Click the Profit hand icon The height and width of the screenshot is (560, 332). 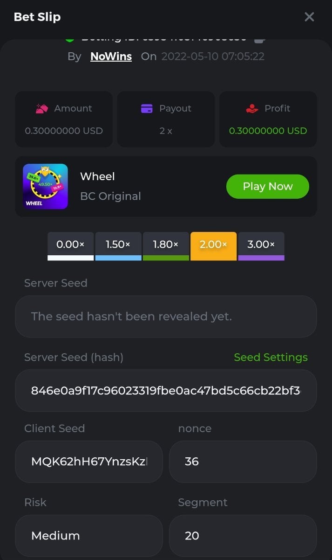coord(252,109)
